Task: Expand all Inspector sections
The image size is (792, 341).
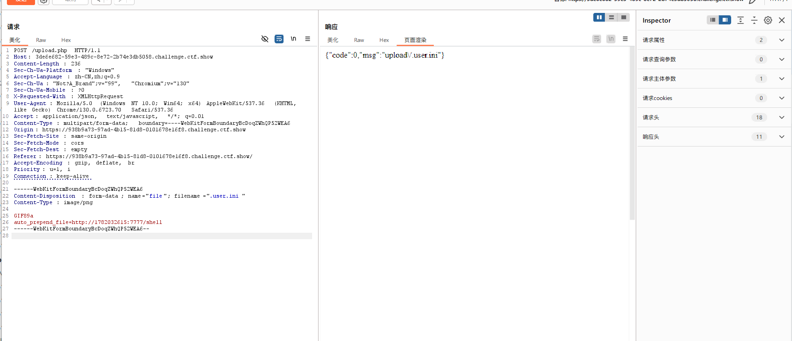Action: pyautogui.click(x=740, y=20)
